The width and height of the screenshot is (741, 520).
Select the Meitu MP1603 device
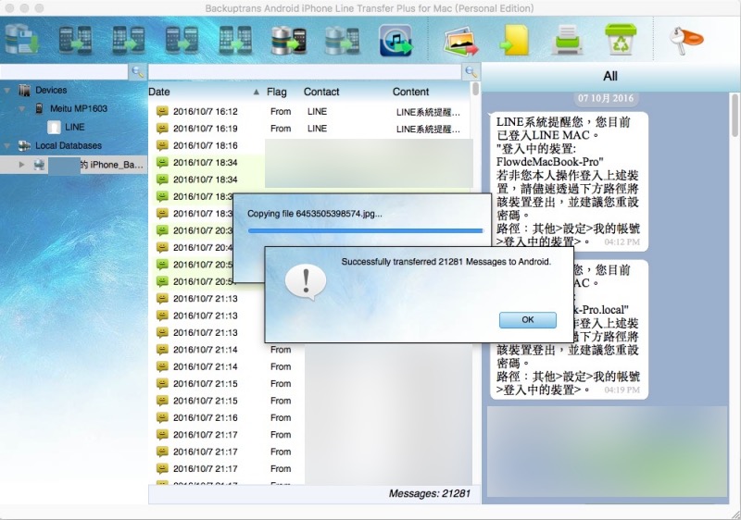pyautogui.click(x=79, y=108)
